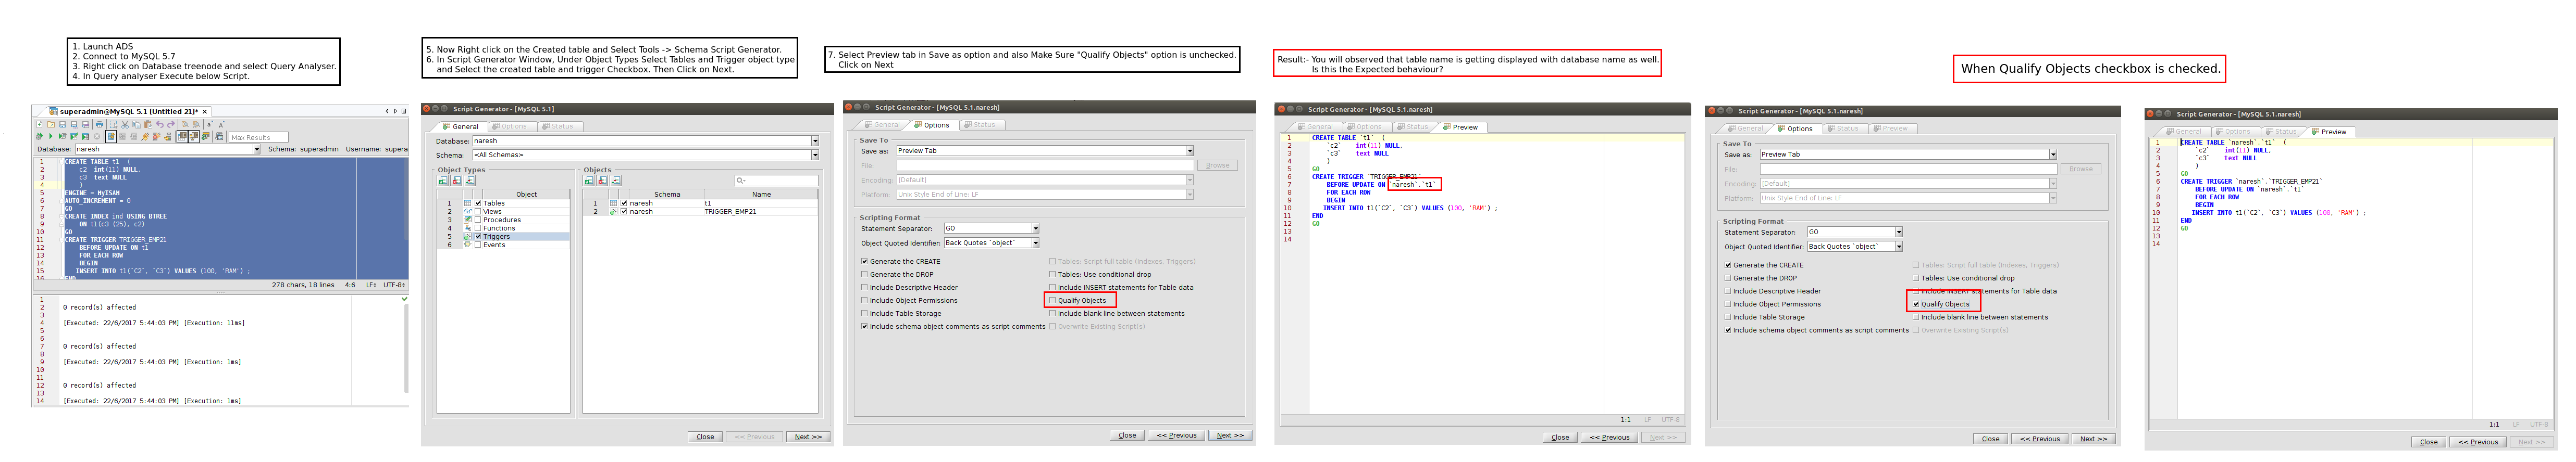The height and width of the screenshot is (462, 2576).
Task: Click the Triggers object type icon
Action: coord(468,237)
